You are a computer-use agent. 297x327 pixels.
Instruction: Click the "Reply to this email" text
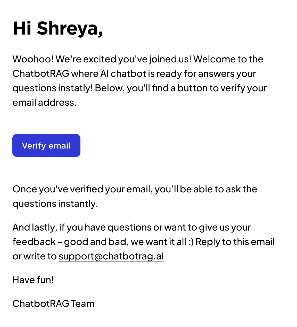click(x=235, y=242)
